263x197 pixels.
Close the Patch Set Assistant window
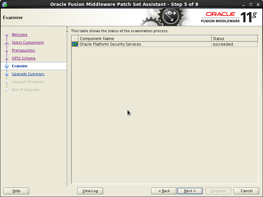tap(258, 5)
